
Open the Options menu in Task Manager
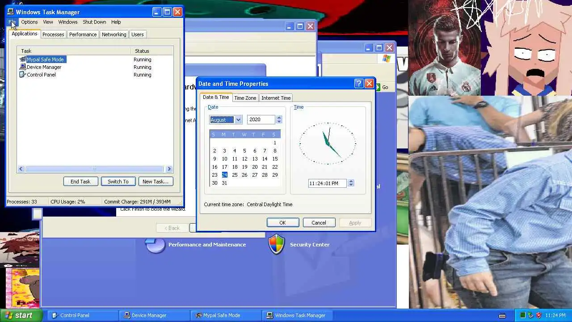pos(29,22)
